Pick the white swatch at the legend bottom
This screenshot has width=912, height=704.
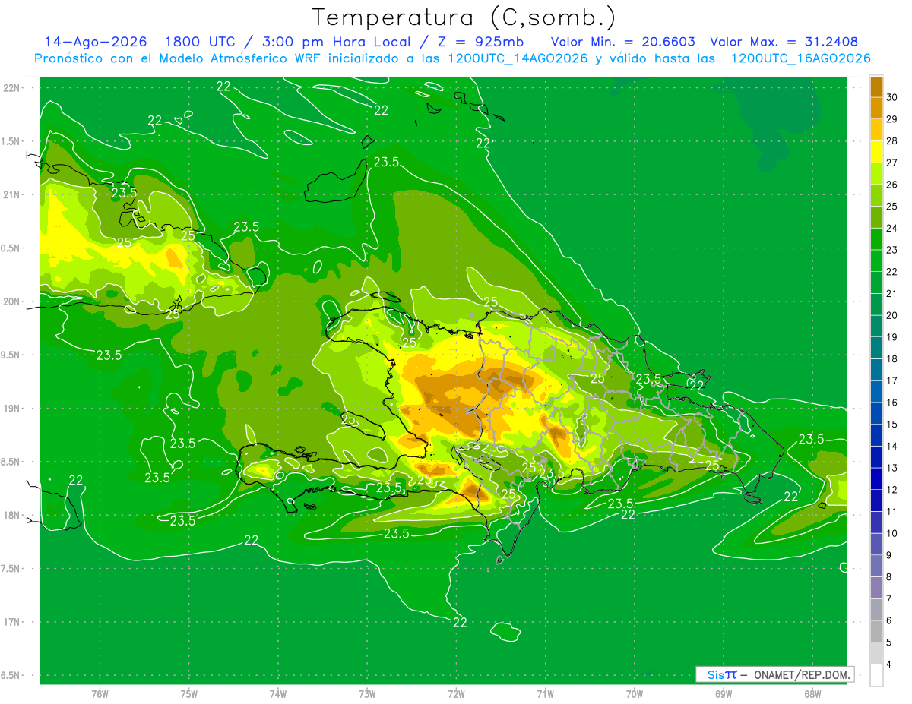[x=876, y=675]
